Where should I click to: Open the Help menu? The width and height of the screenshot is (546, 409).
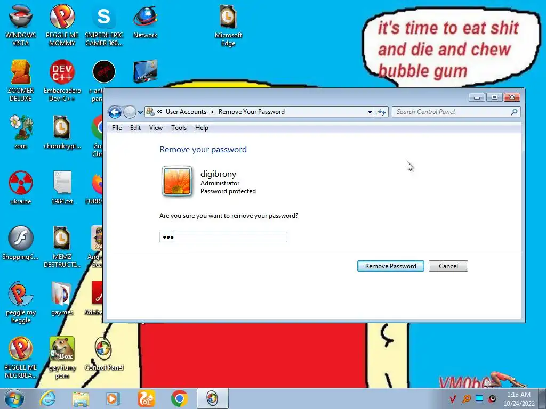coord(202,128)
